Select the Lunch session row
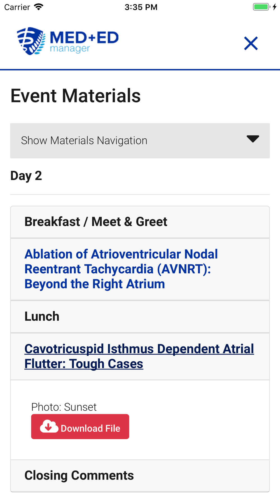This screenshot has height=498, width=280. [x=140, y=317]
